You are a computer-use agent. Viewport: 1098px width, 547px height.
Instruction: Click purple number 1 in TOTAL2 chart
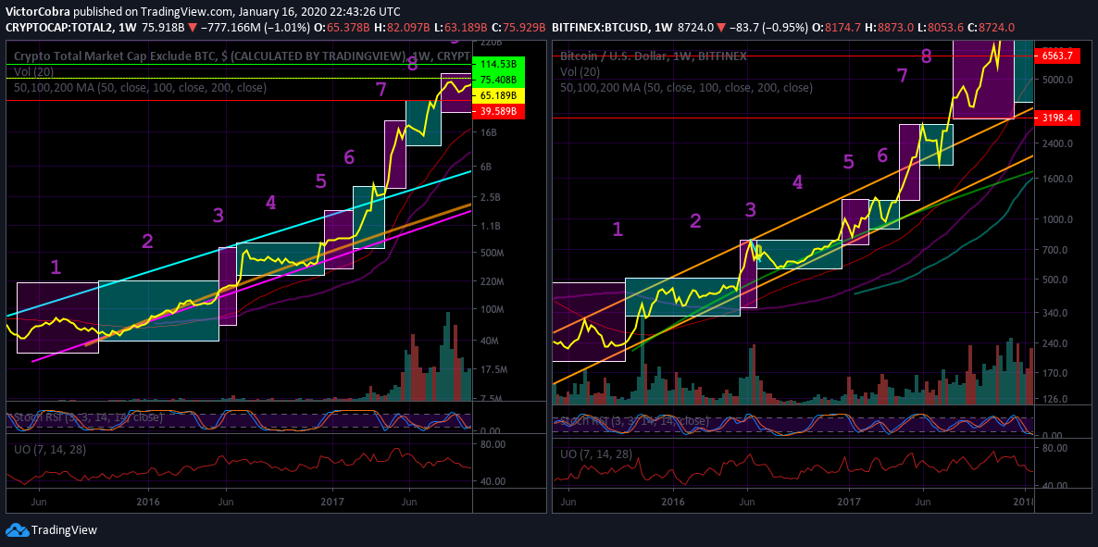point(56,267)
